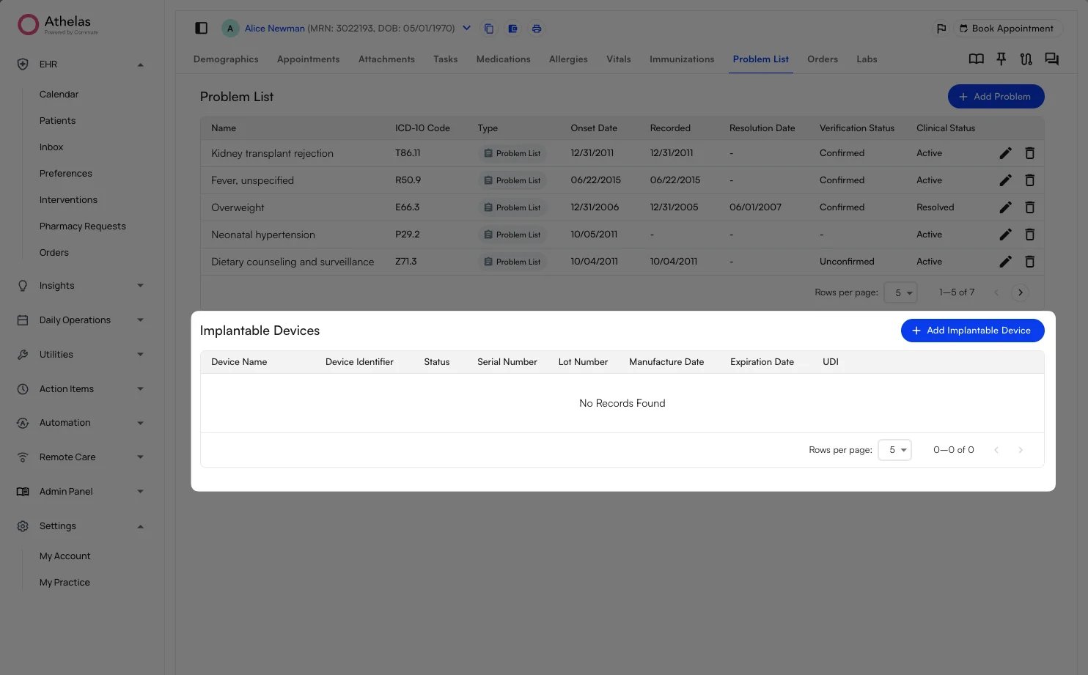Image resolution: width=1088 pixels, height=675 pixels.
Task: Switch to the Vitals tab
Action: click(619, 59)
